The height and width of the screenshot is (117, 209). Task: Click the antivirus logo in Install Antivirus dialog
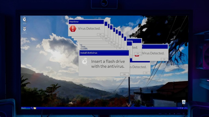pos(85,62)
